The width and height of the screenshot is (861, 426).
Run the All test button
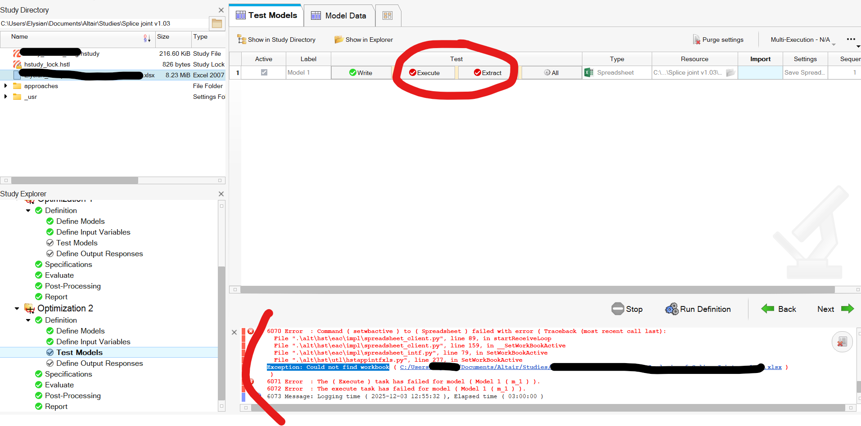pyautogui.click(x=551, y=73)
